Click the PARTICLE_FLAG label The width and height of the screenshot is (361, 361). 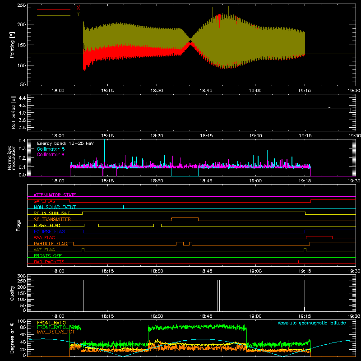tap(51, 243)
